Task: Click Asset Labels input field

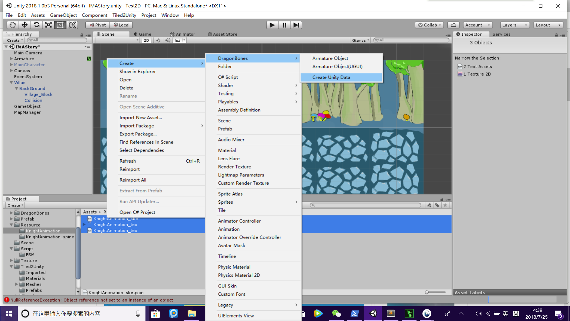Action: pyautogui.click(x=522, y=300)
